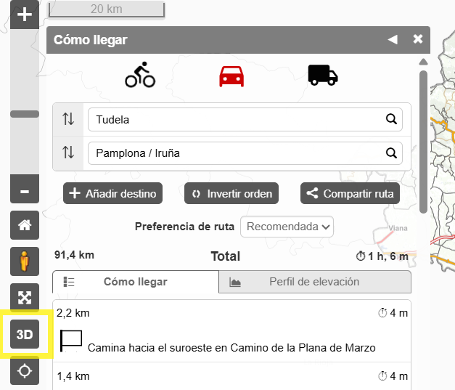Click Añadir destino button
This screenshot has height=390, width=455.
pos(112,193)
